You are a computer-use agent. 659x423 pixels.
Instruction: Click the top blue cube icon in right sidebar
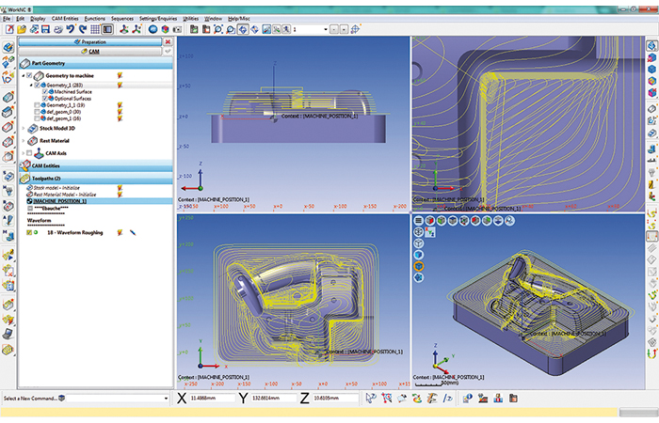coord(651,46)
